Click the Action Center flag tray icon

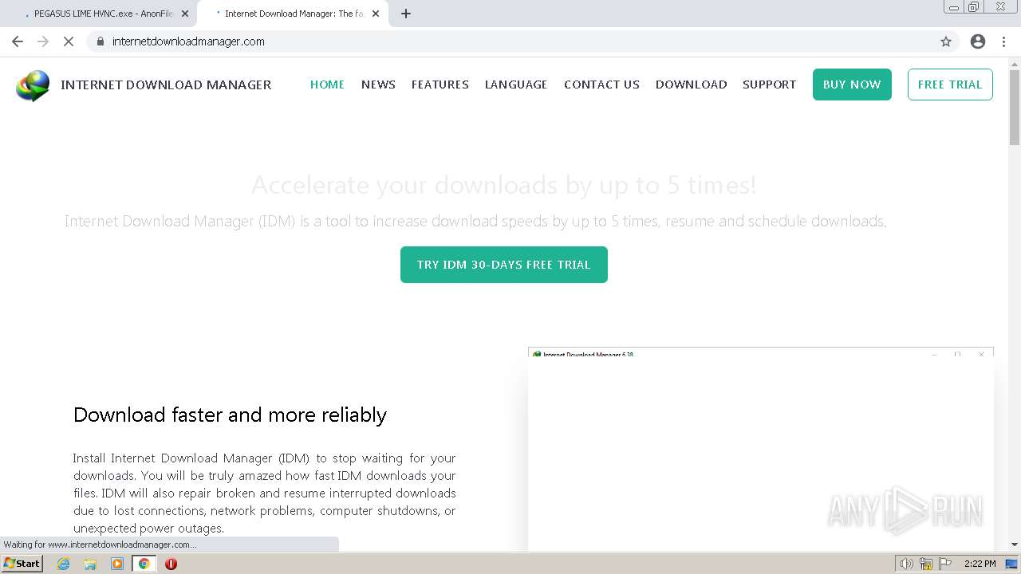click(946, 564)
